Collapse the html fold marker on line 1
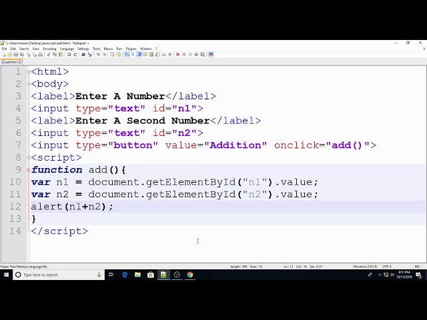427x320 pixels. pyautogui.click(x=28, y=72)
